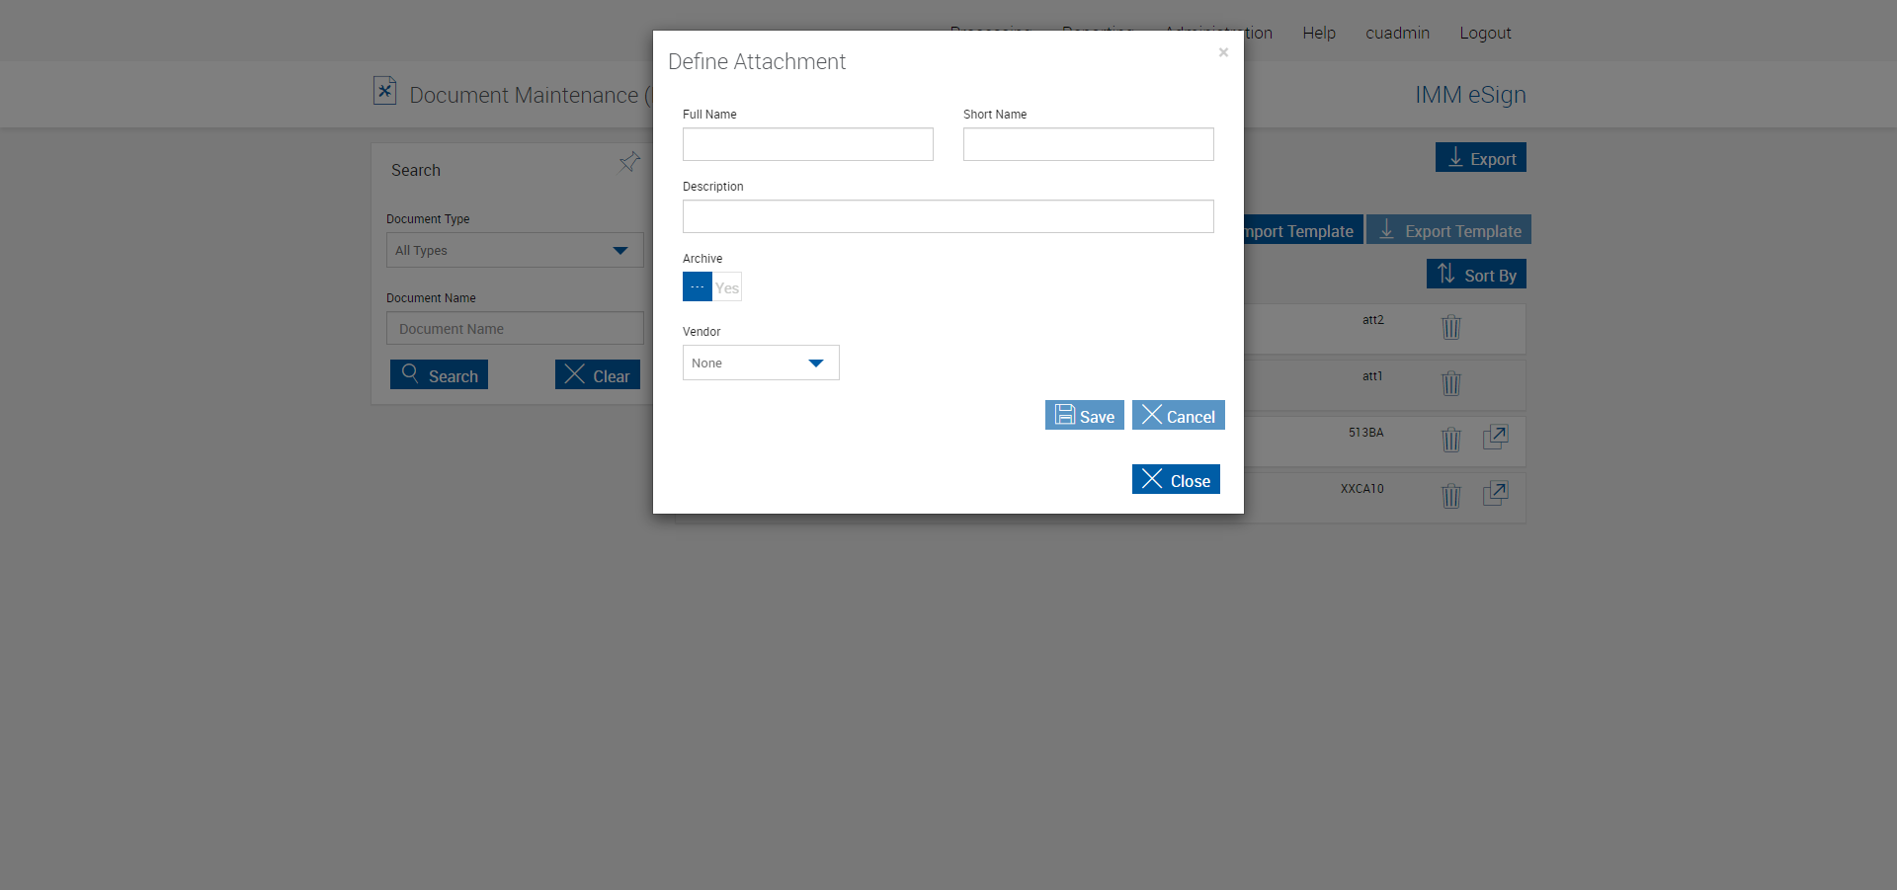Click the att2 row label
The height and width of the screenshot is (890, 1897).
[x=1372, y=320]
